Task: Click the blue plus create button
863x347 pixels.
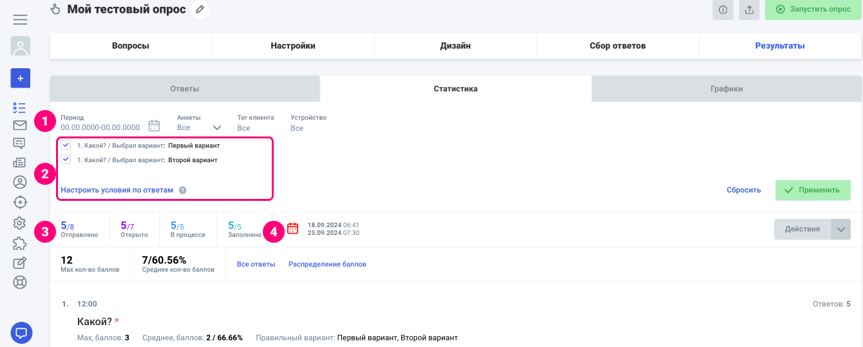Action: click(x=21, y=78)
